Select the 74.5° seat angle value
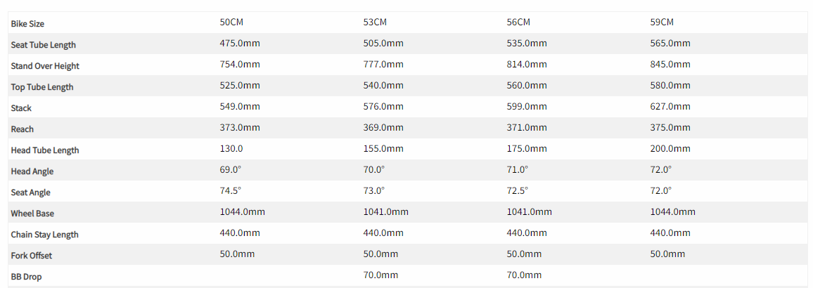Image resolution: width=813 pixels, height=288 pixels. (231, 190)
